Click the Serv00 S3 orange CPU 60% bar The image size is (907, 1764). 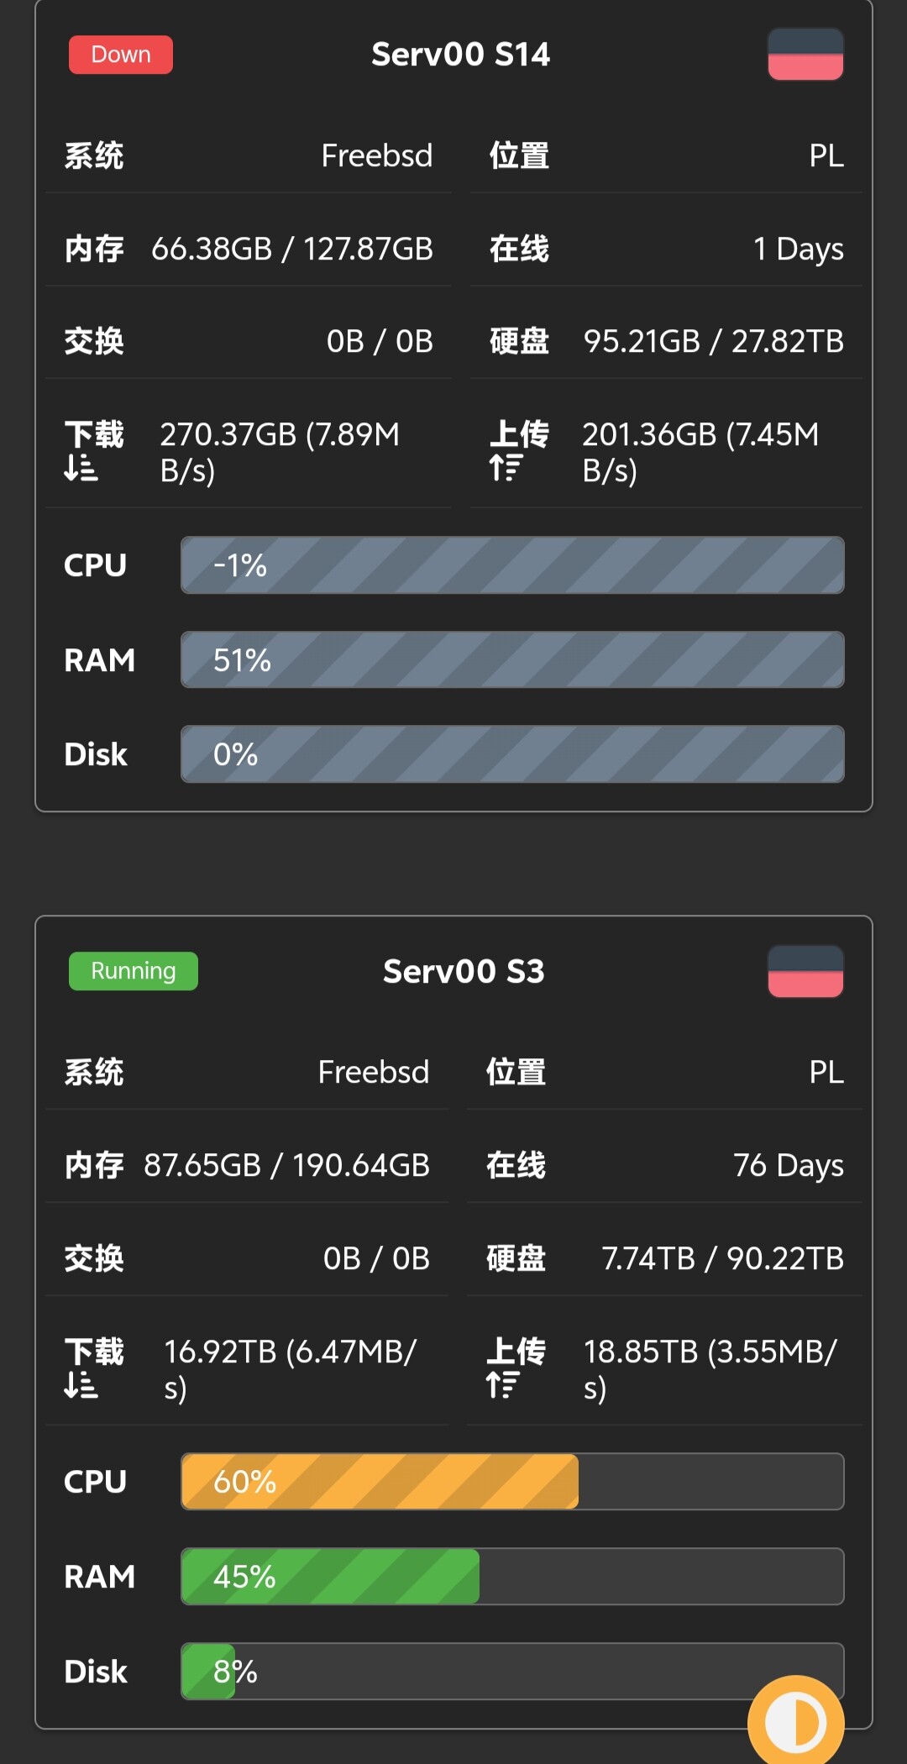[380, 1482]
